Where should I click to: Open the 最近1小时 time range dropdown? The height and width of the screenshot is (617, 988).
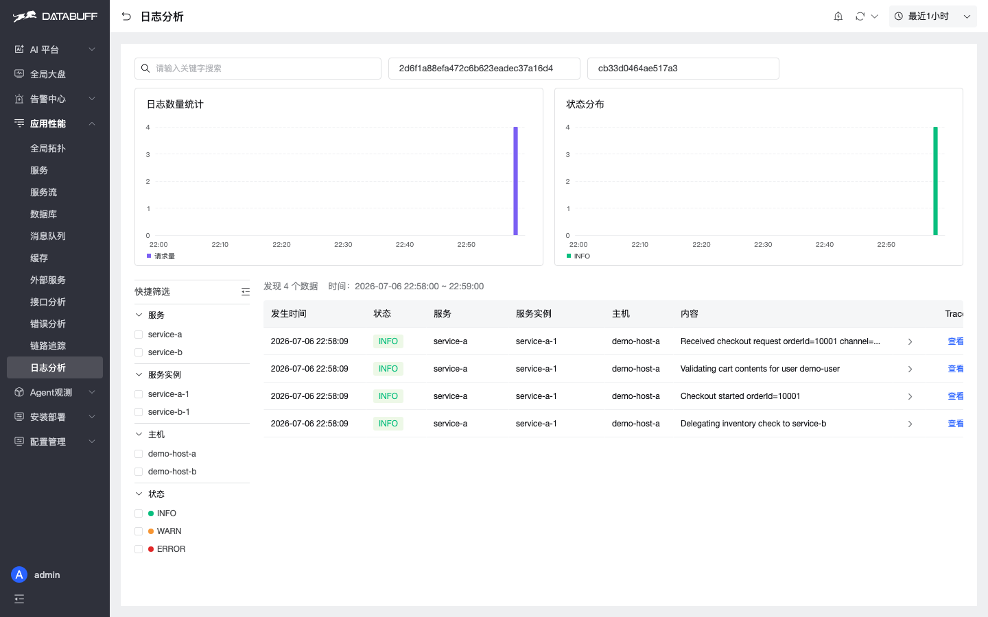tap(932, 16)
